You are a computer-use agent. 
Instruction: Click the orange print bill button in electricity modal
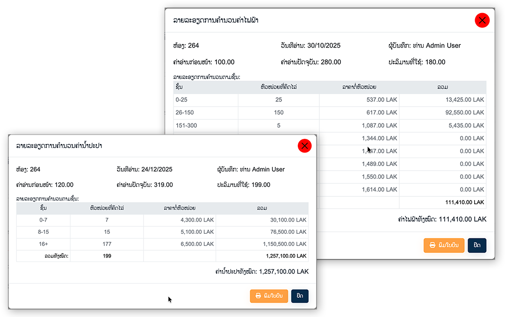coord(444,245)
